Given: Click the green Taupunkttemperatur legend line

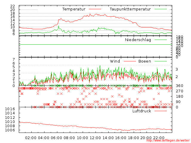Looking at the screenshot, I should (161, 9).
